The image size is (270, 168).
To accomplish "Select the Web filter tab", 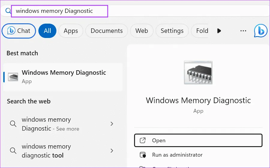I will pos(142,31).
